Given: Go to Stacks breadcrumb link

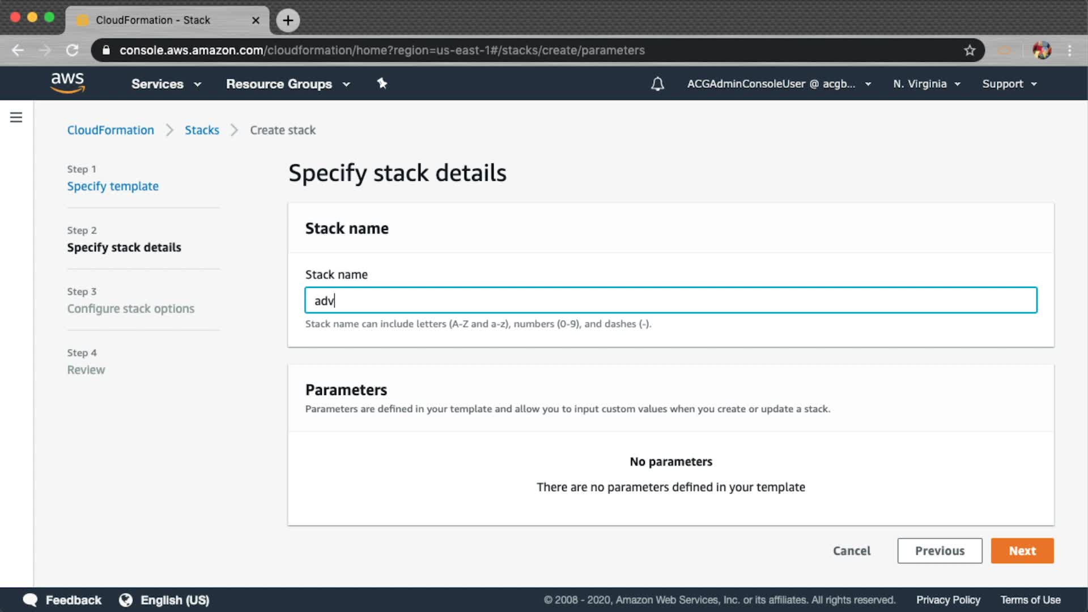Looking at the screenshot, I should (202, 130).
